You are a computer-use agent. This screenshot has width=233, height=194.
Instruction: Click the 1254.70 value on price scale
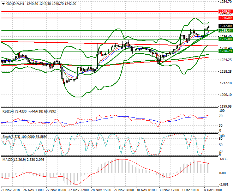tap(225, 2)
